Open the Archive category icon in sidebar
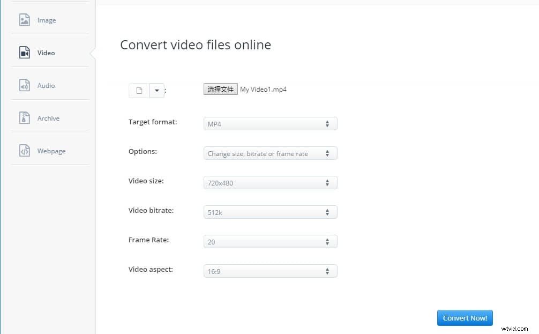Screen dimensions: 539x334 pyautogui.click(x=25, y=118)
